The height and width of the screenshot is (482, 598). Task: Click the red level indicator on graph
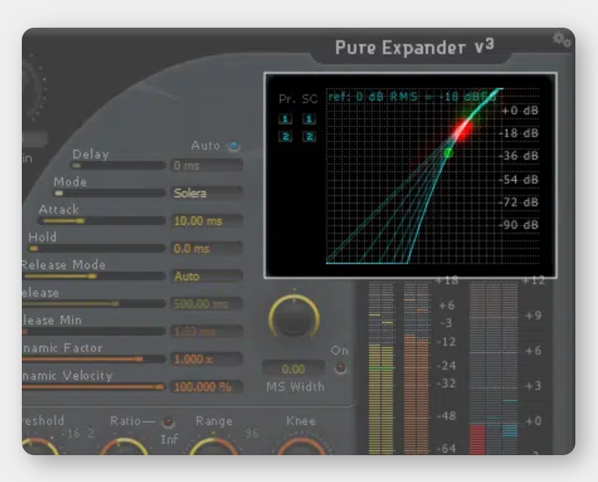[x=462, y=130]
